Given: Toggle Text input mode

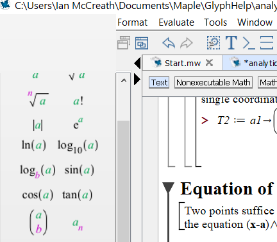Looking at the screenshot, I should click(159, 82).
